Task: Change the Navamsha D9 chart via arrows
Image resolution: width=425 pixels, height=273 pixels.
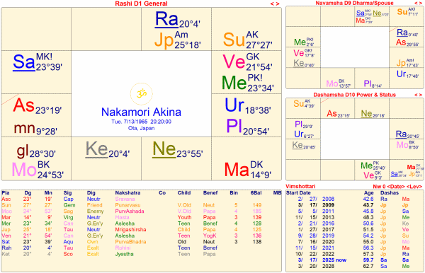Action: [x=418, y=3]
